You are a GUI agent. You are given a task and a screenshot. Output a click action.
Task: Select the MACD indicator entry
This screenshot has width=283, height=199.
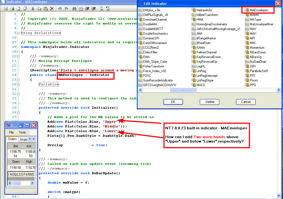point(201,85)
